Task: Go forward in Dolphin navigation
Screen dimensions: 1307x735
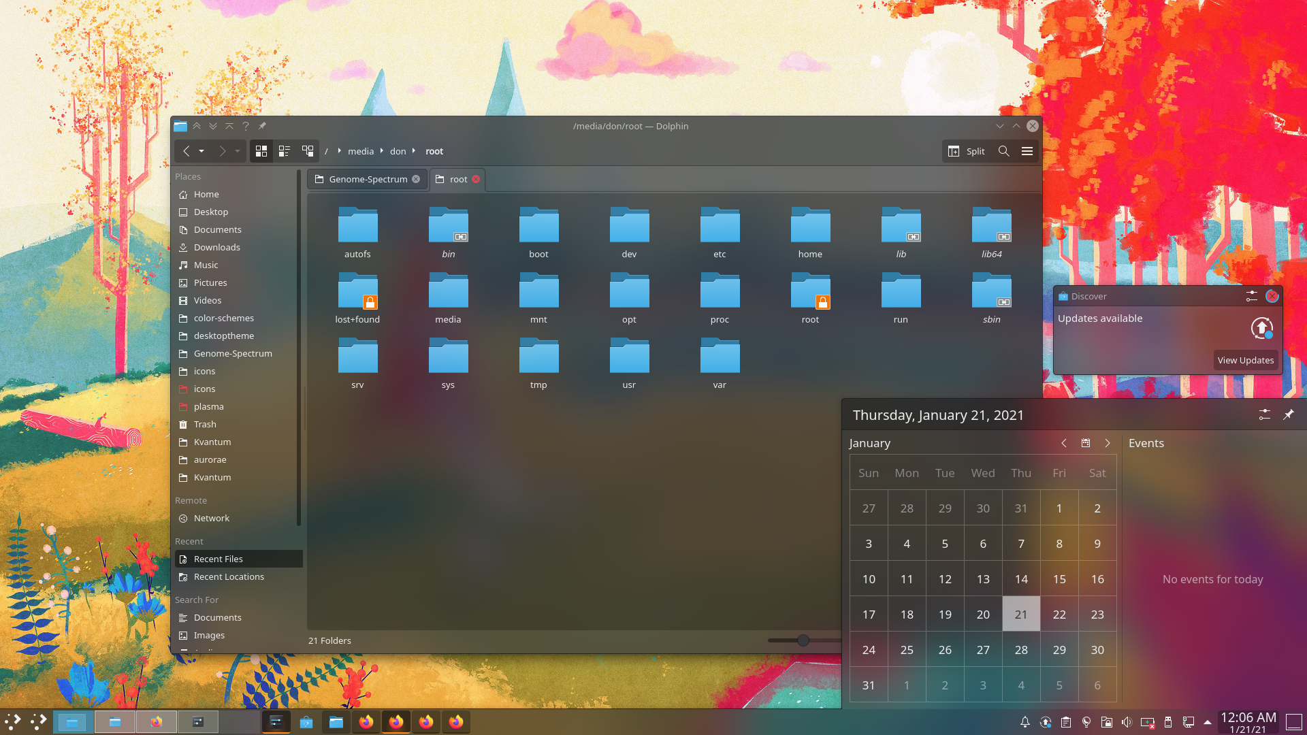Action: (x=222, y=151)
